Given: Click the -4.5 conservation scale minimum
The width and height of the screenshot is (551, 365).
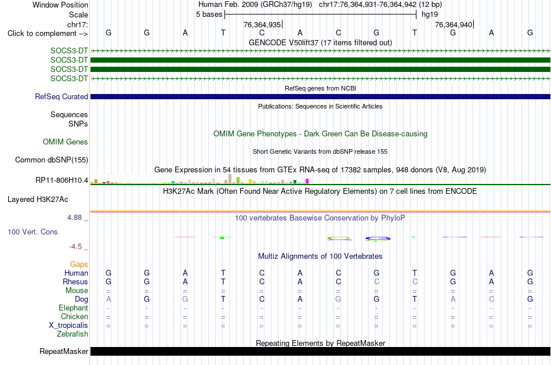Looking at the screenshot, I should (x=75, y=247).
